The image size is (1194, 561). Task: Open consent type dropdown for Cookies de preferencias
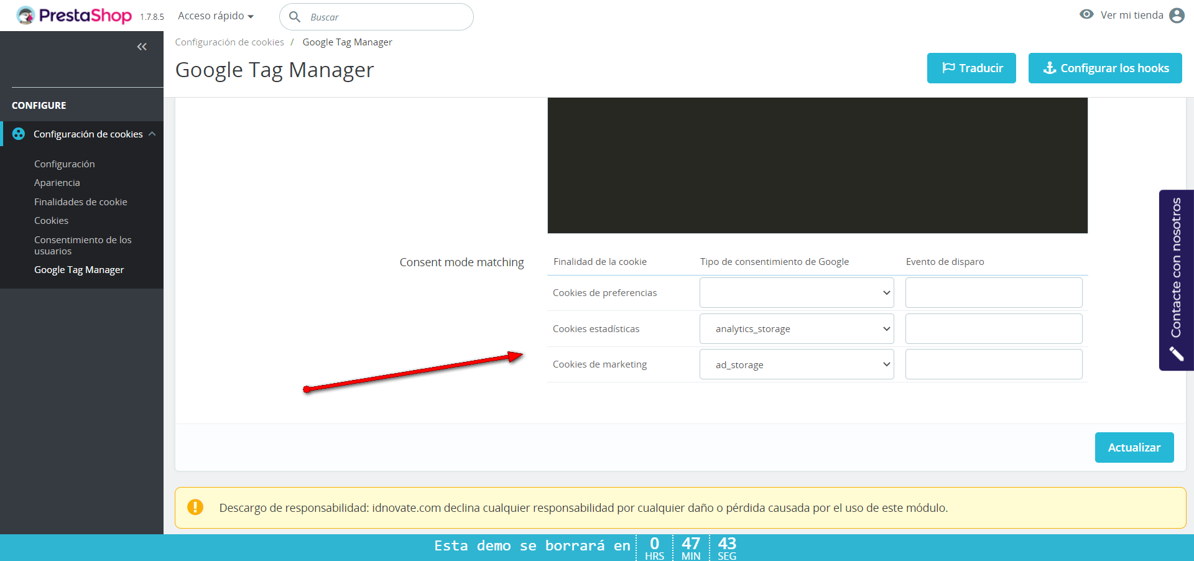[x=797, y=292]
